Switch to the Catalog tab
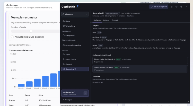 [x=106, y=20]
